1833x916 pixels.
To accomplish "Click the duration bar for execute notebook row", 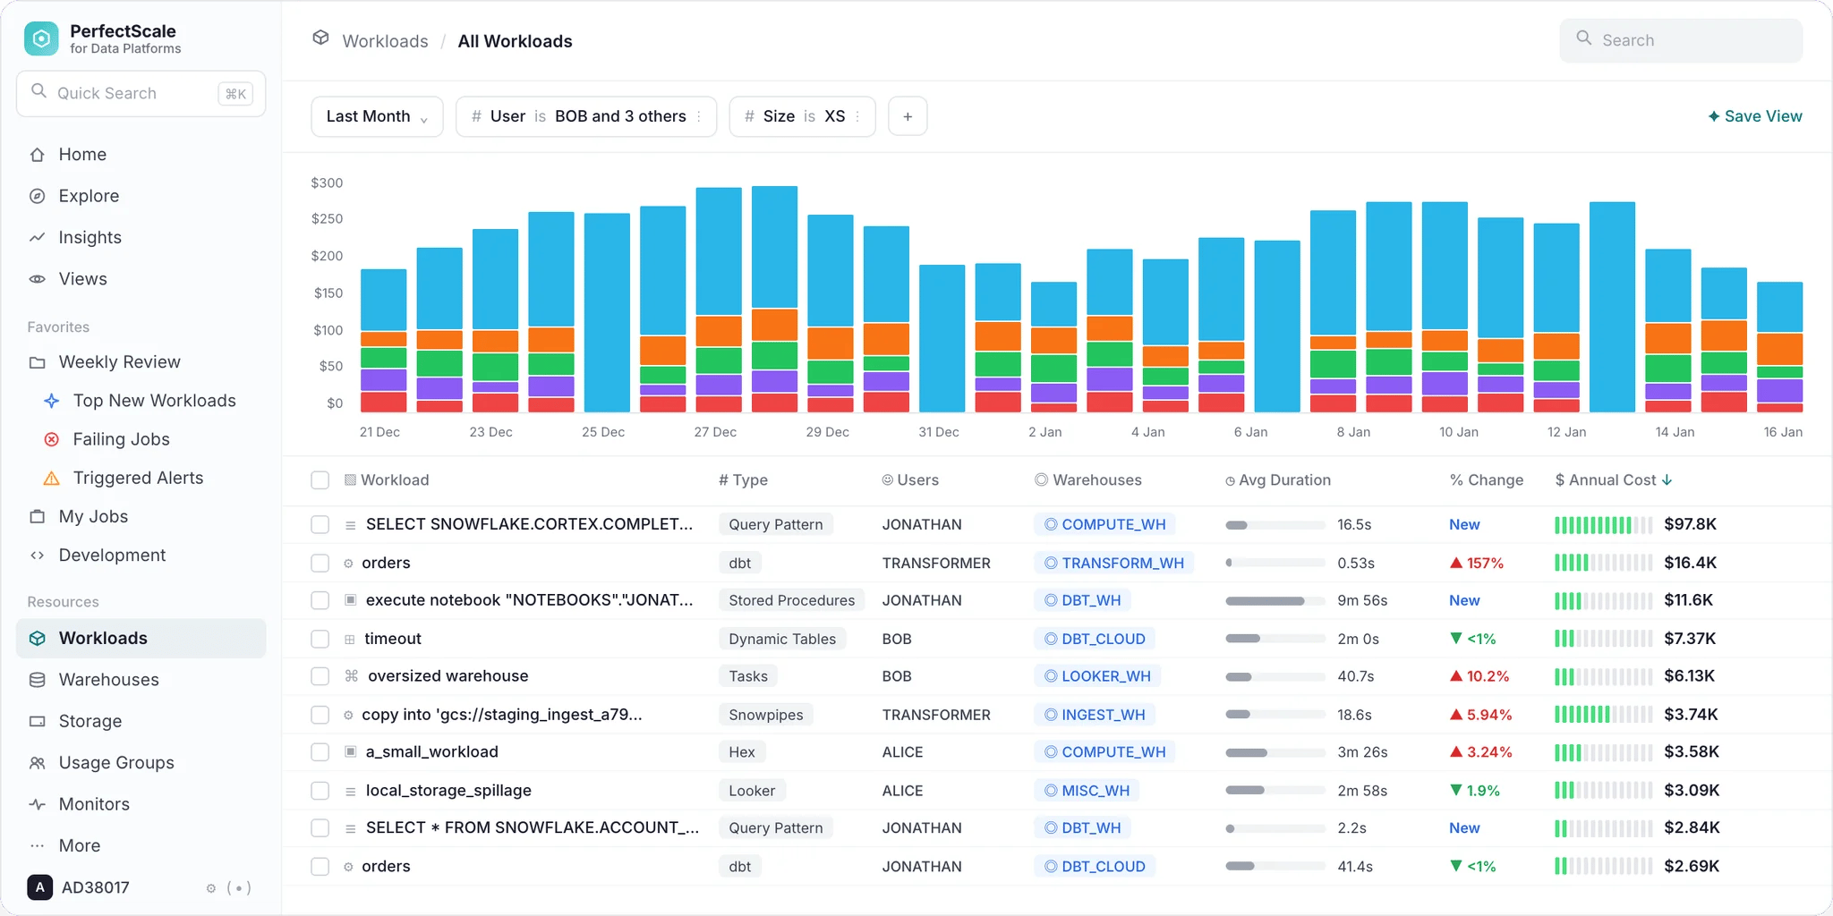I will click(x=1275, y=601).
